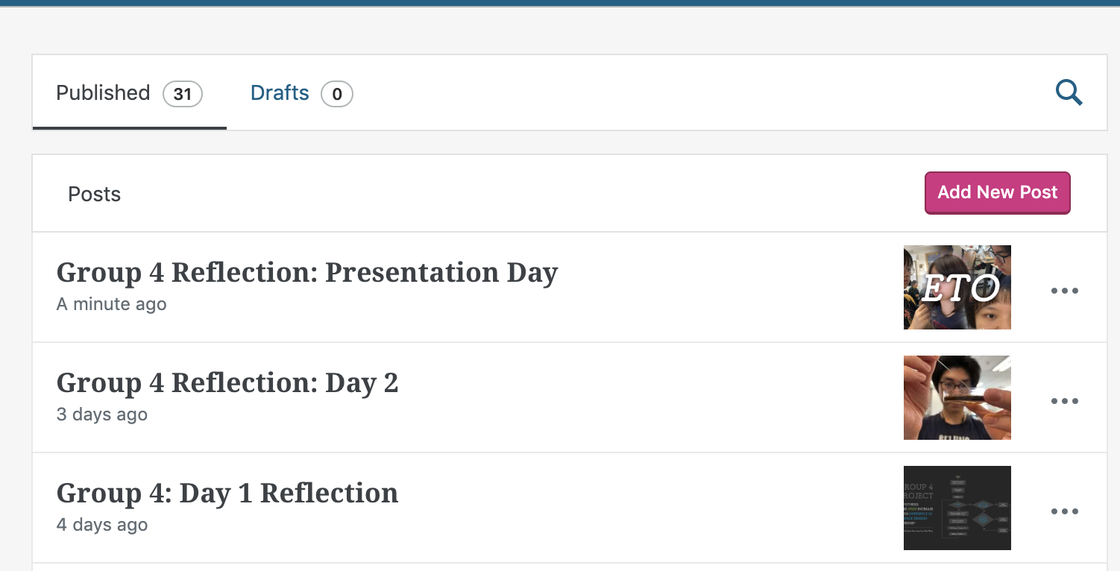
Task: Click the '4 days ago' timestamp
Action: 102,525
